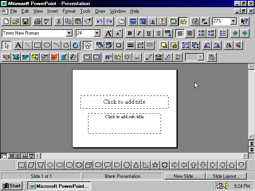Select the Text tool
The height and width of the screenshot is (191, 255).
coord(18,45)
